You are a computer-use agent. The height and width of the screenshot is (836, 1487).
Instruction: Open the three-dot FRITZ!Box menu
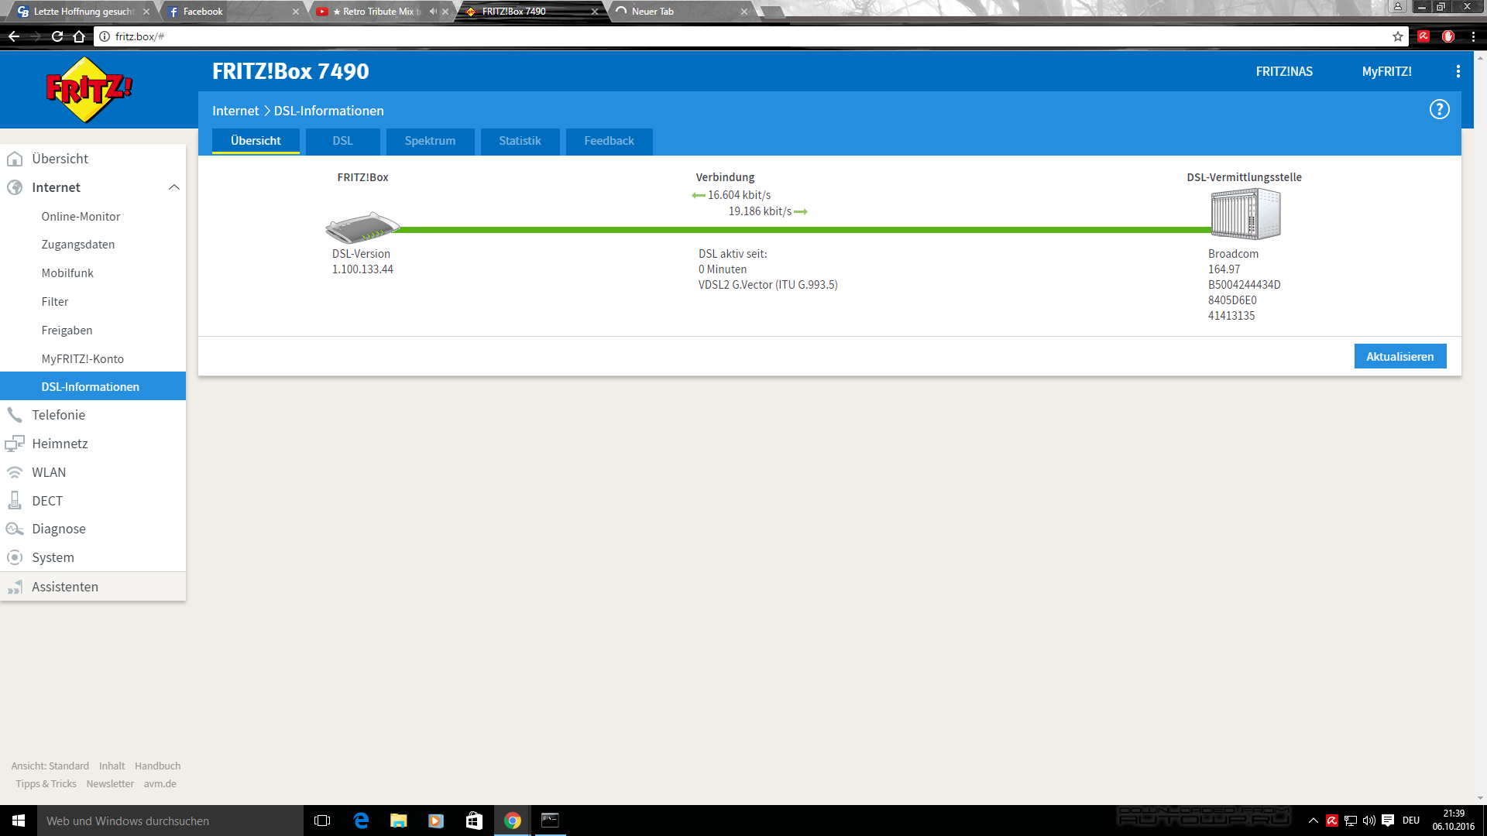tap(1458, 71)
